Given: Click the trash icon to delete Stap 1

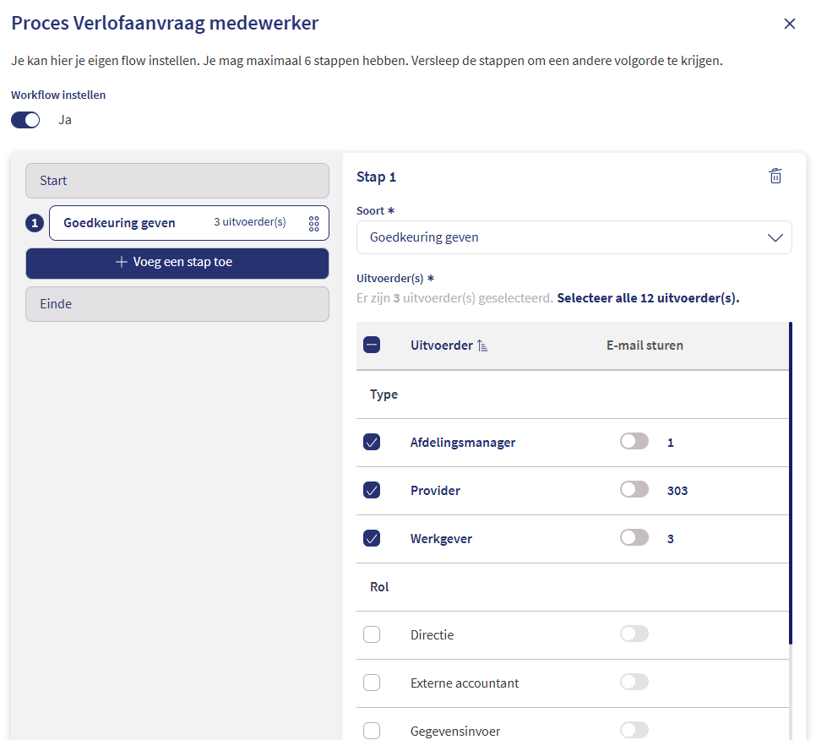Looking at the screenshot, I should (775, 176).
